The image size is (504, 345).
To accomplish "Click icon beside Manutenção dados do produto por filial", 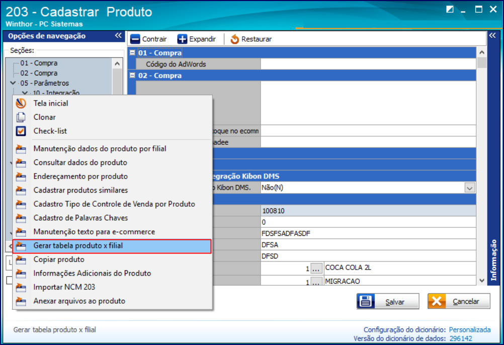I will (21, 149).
